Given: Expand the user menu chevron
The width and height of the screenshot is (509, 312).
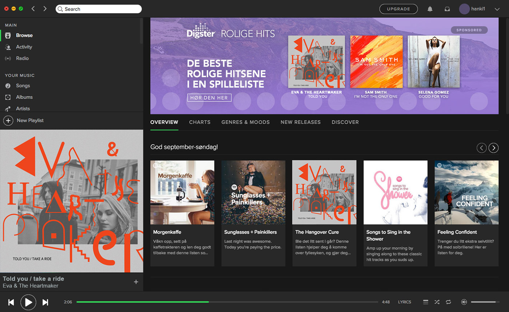Looking at the screenshot, I should tap(497, 9).
